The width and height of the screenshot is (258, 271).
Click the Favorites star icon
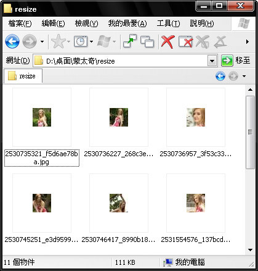pos(58,41)
